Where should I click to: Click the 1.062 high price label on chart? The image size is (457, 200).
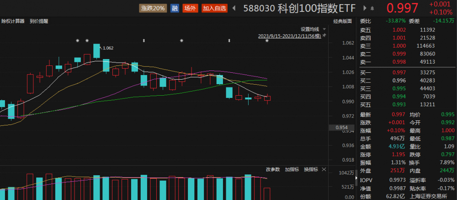pos(108,48)
